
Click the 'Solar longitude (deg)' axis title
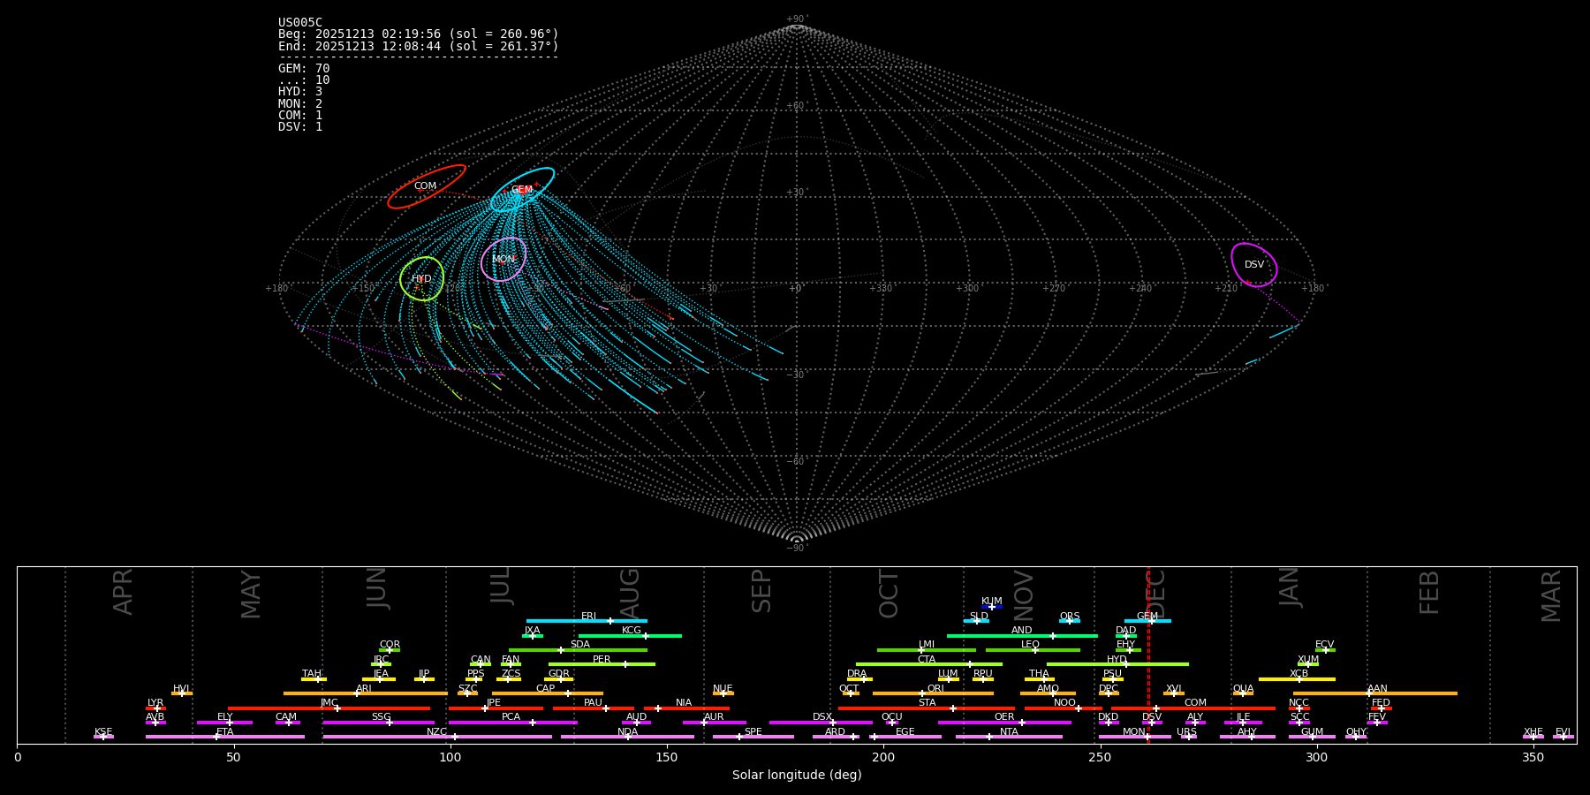tap(797, 776)
